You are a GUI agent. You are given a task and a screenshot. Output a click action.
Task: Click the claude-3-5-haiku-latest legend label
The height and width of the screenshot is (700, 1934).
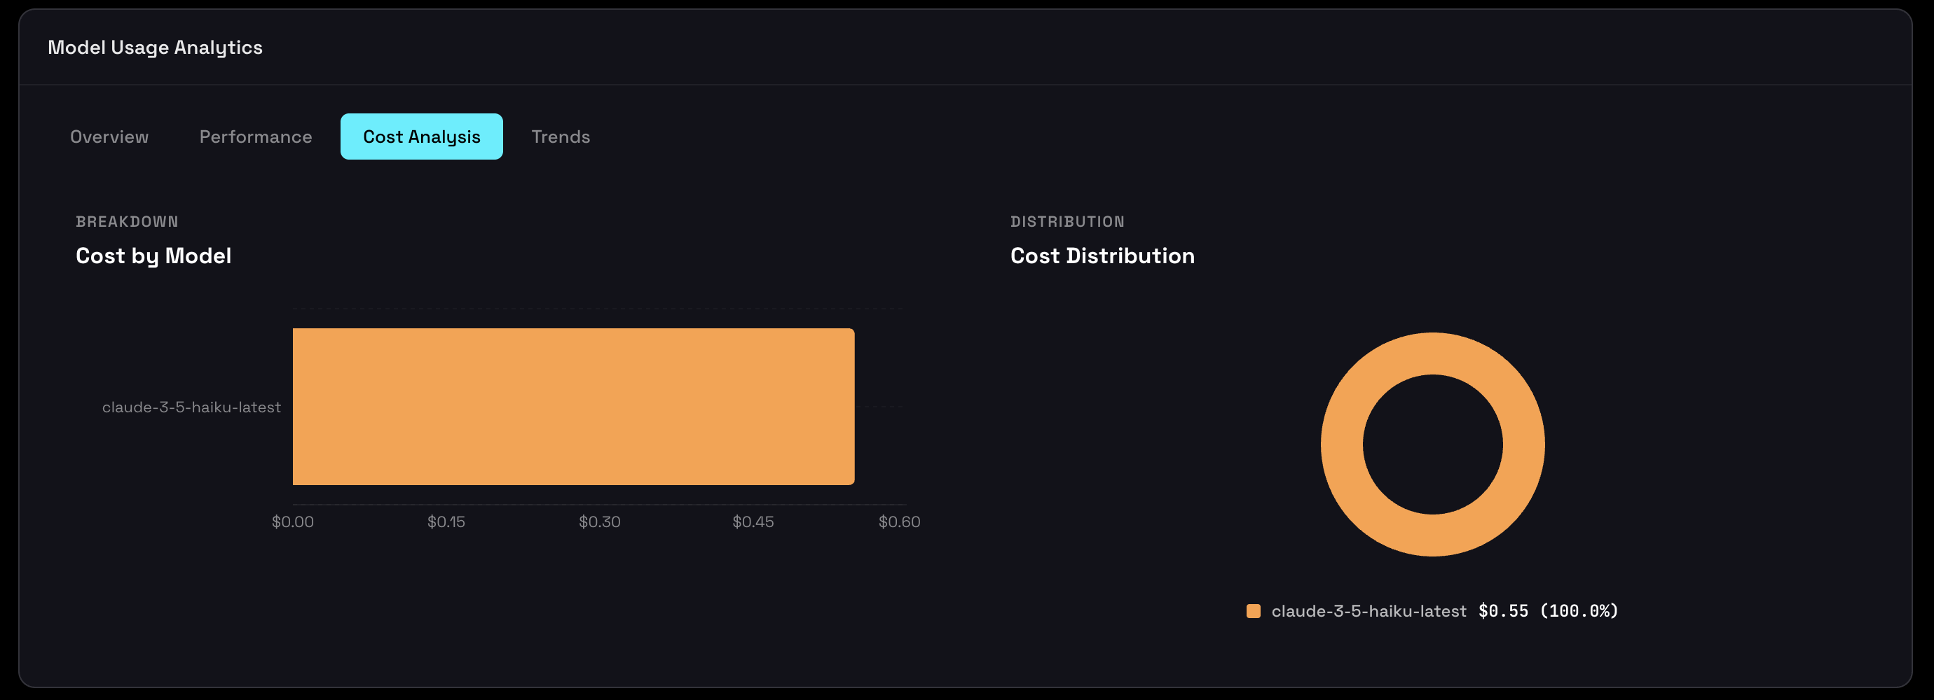pyautogui.click(x=1369, y=610)
